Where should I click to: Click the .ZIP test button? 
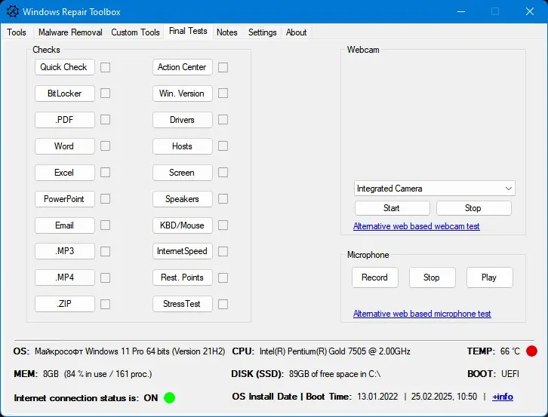point(65,304)
